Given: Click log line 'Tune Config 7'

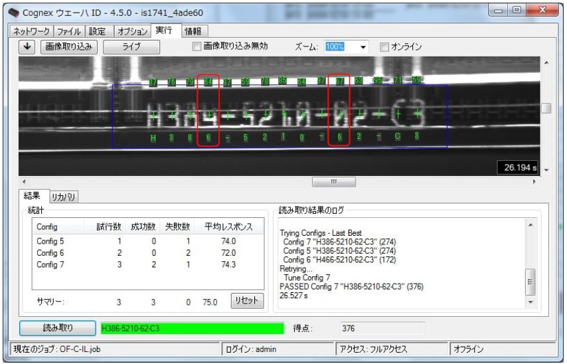Looking at the screenshot, I should [x=307, y=278].
